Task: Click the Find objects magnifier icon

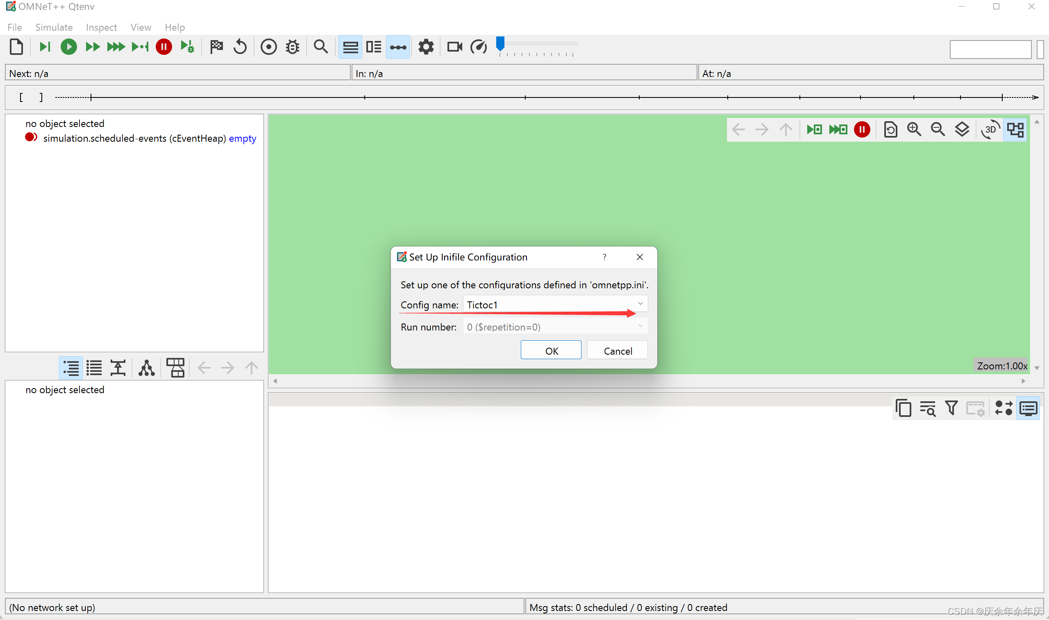Action: pos(320,47)
